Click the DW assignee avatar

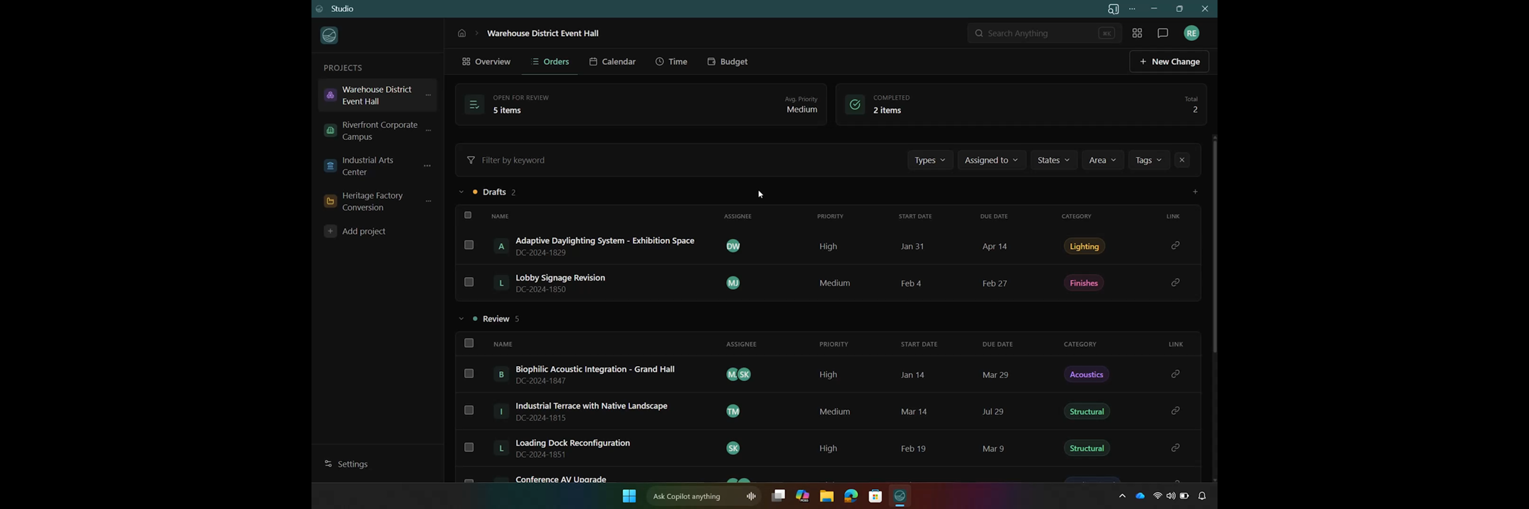point(733,246)
